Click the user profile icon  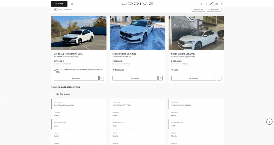221,4
